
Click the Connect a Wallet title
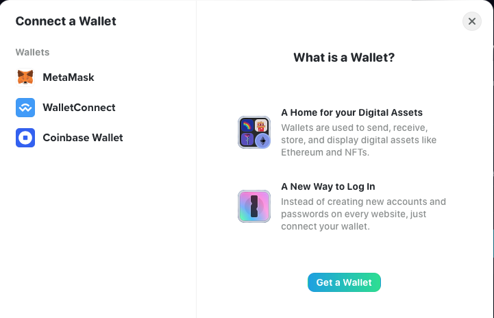(66, 21)
